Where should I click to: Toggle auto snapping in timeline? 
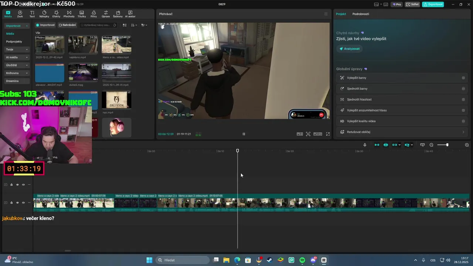[x=386, y=145]
